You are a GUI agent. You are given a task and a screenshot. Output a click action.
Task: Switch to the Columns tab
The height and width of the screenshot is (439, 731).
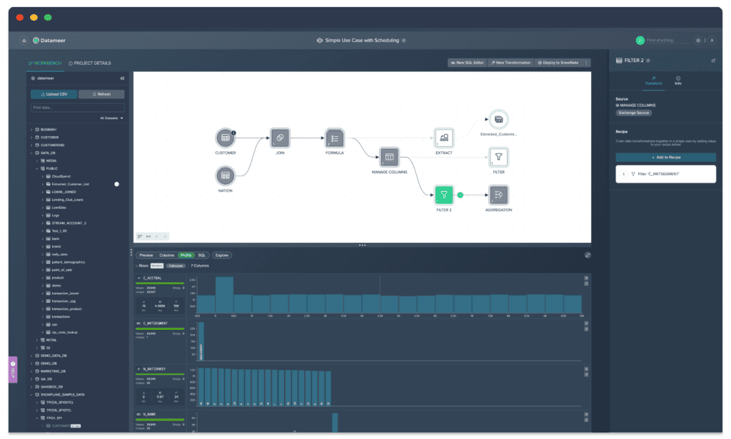tap(166, 255)
